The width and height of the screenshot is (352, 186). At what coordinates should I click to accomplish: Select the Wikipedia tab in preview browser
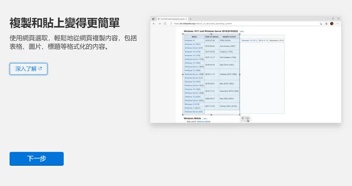pyautogui.click(x=172, y=19)
